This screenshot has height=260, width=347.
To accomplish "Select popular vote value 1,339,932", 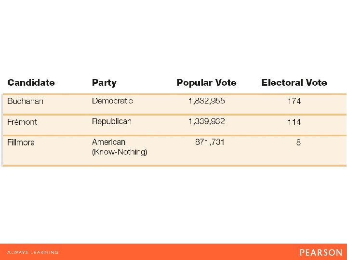I will 207,122.
